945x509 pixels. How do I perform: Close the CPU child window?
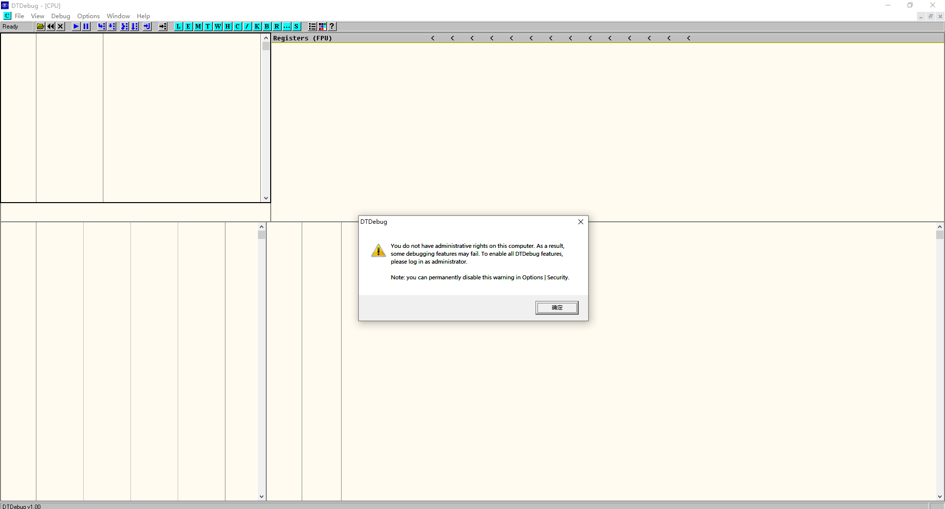click(x=940, y=16)
